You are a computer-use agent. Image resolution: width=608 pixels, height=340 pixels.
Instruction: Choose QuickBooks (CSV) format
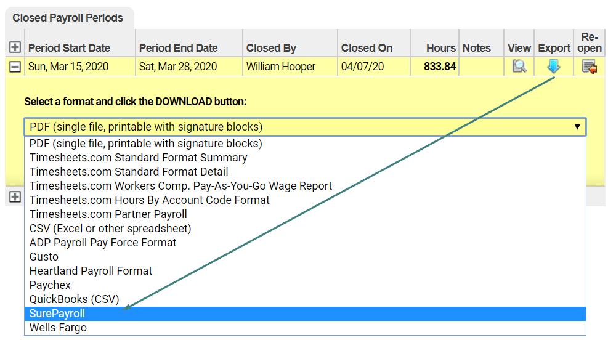(x=305, y=299)
